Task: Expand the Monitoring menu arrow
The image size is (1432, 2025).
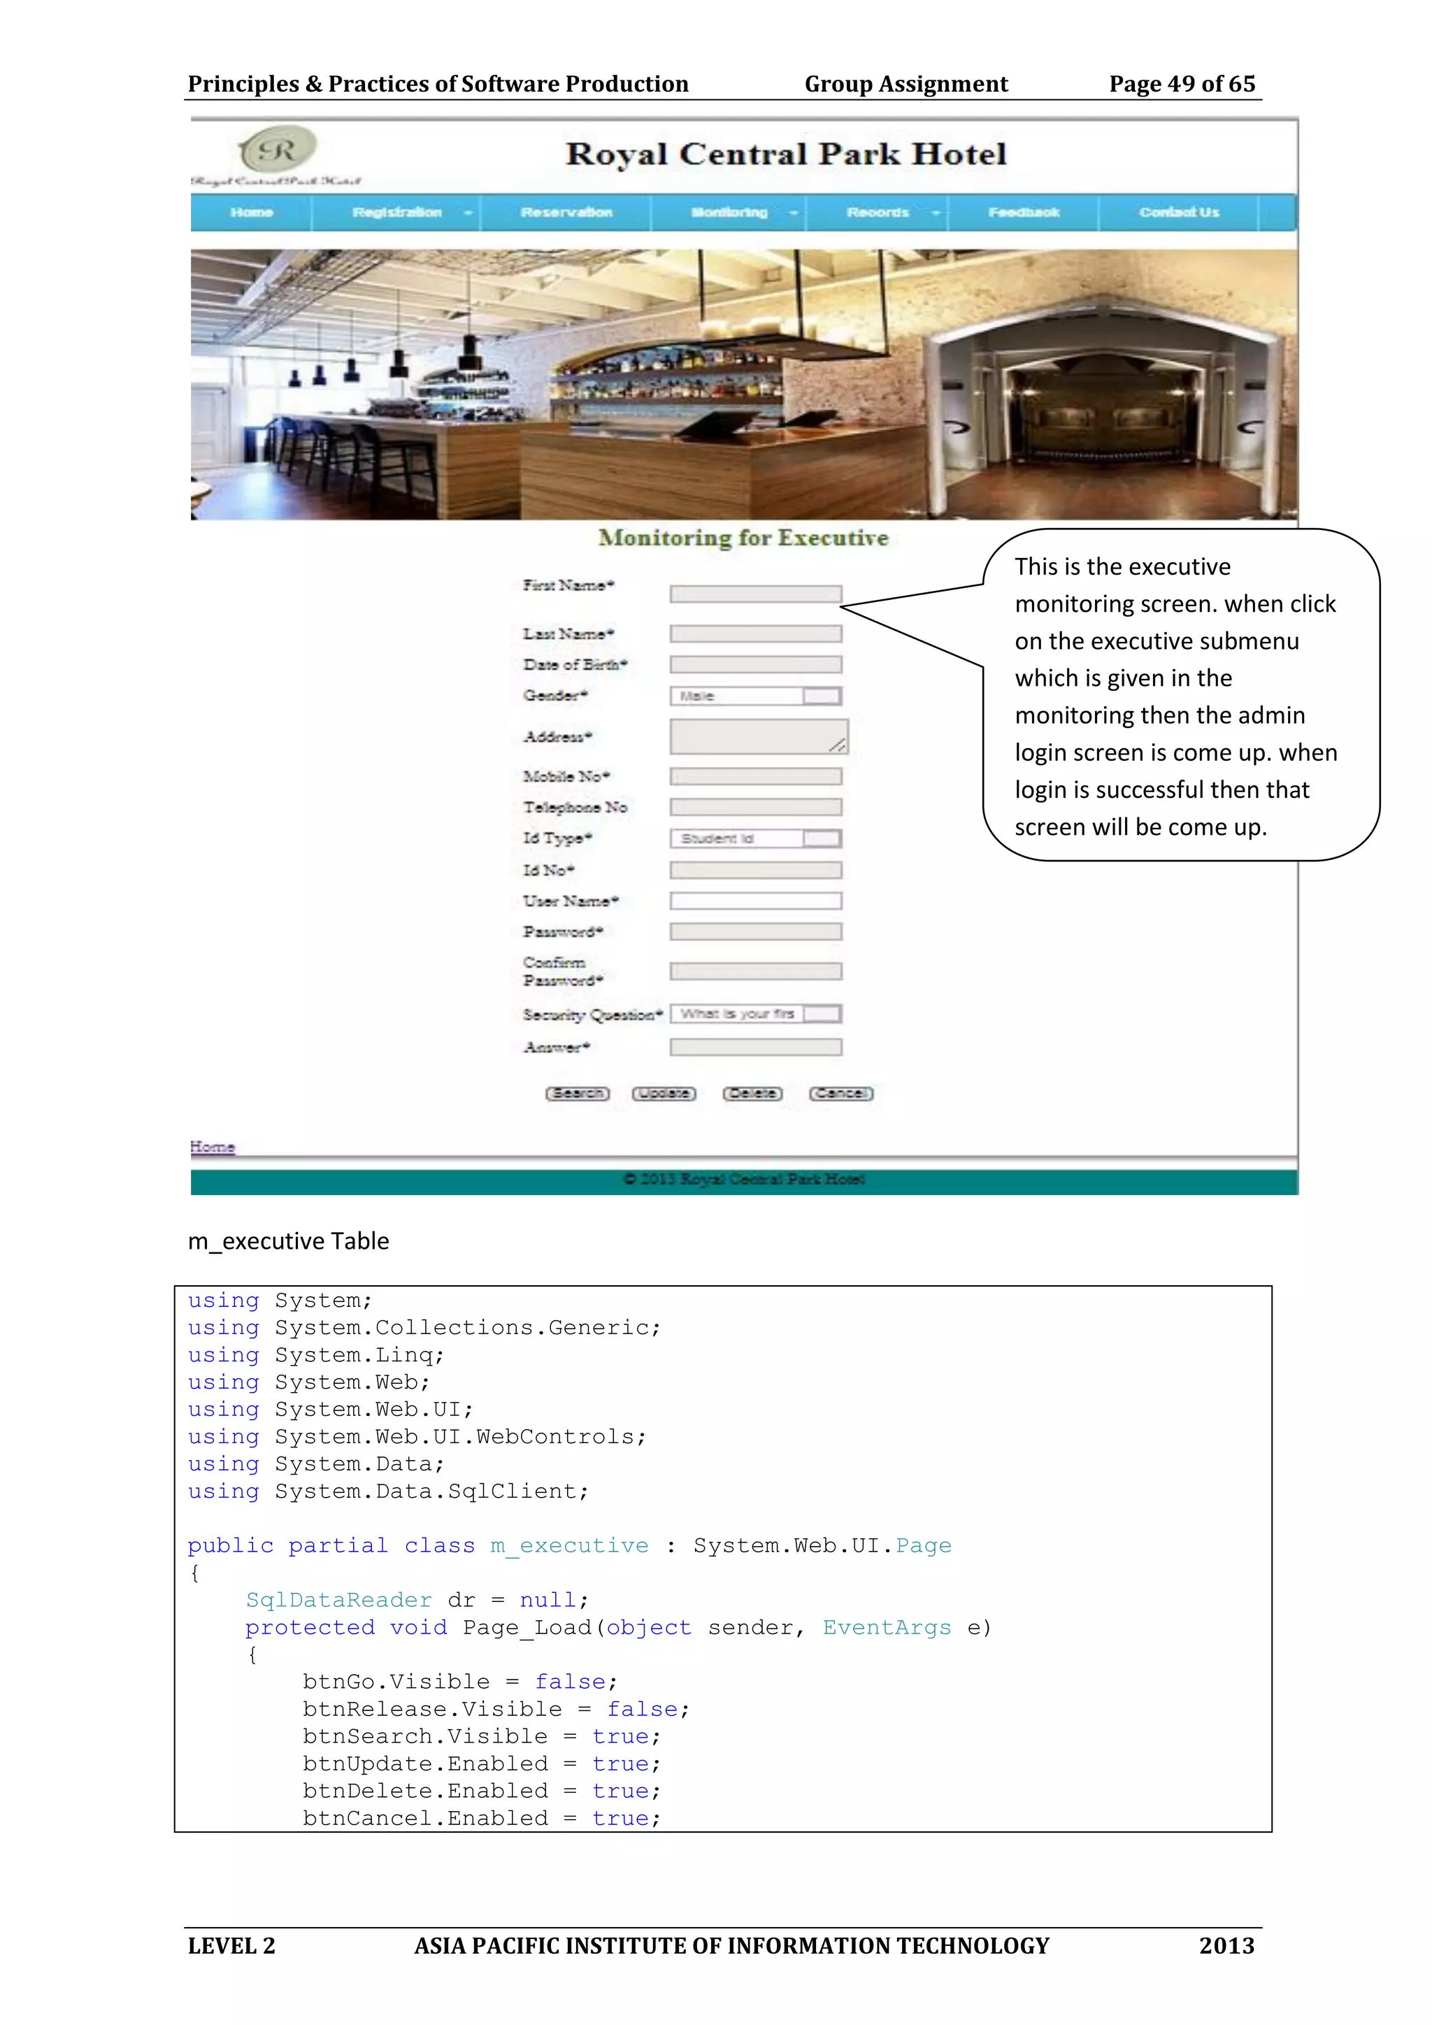Action: click(793, 213)
